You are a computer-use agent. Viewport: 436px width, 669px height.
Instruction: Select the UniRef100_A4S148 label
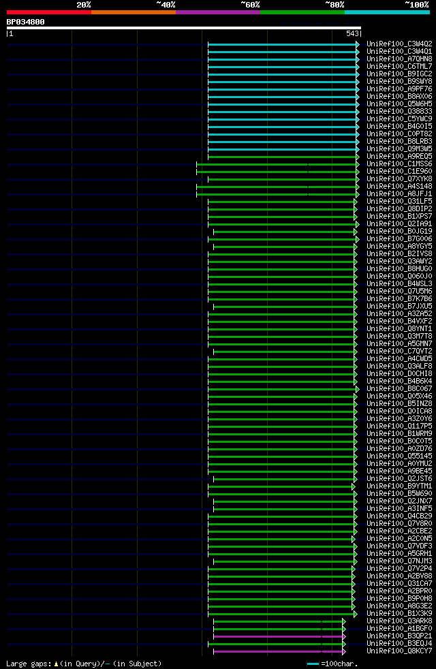(399, 187)
